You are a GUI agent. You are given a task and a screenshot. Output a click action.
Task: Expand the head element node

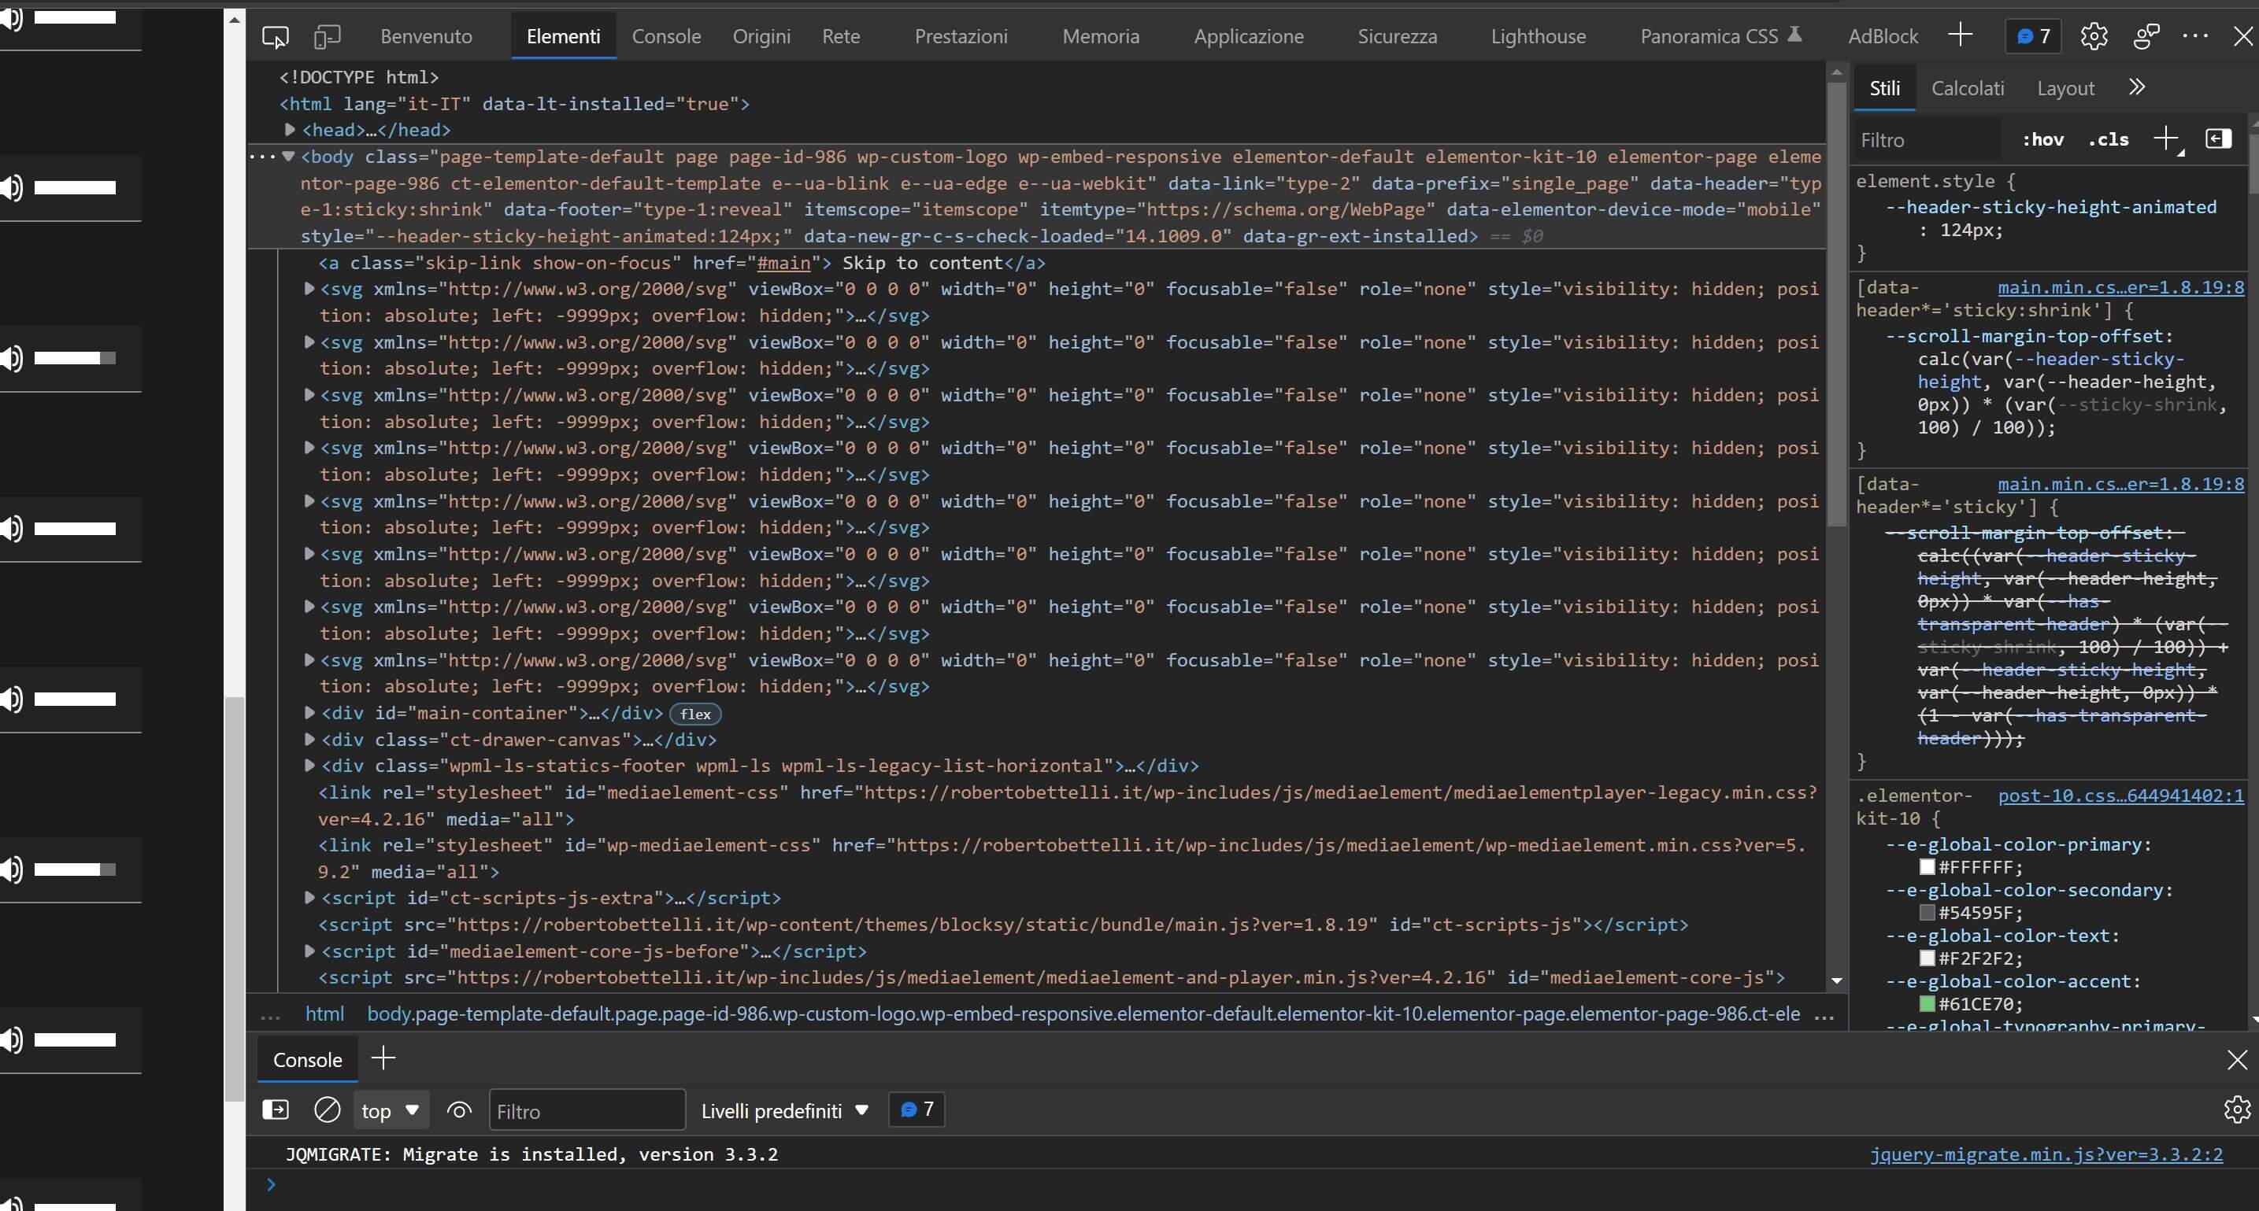[291, 130]
